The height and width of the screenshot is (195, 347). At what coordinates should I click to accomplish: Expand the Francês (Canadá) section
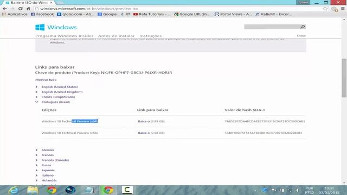(55, 160)
